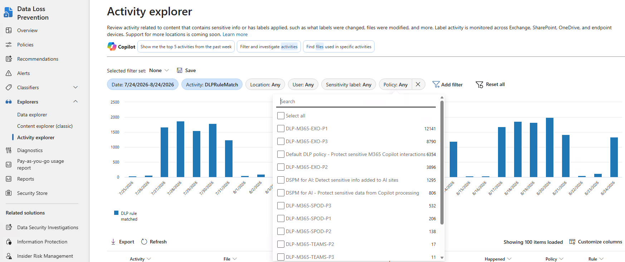Click Find files used in specific activities
Image resolution: width=625 pixels, height=262 pixels.
click(x=339, y=46)
